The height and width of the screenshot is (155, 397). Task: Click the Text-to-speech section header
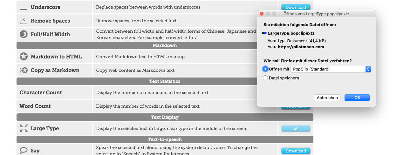point(165,139)
